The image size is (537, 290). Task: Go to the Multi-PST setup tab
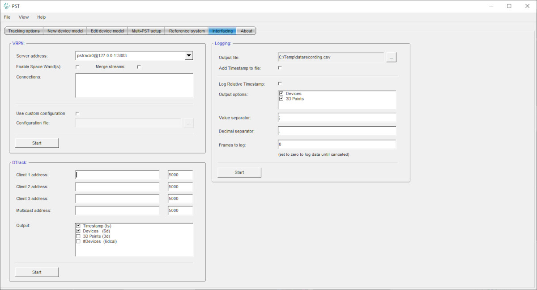pos(146,31)
